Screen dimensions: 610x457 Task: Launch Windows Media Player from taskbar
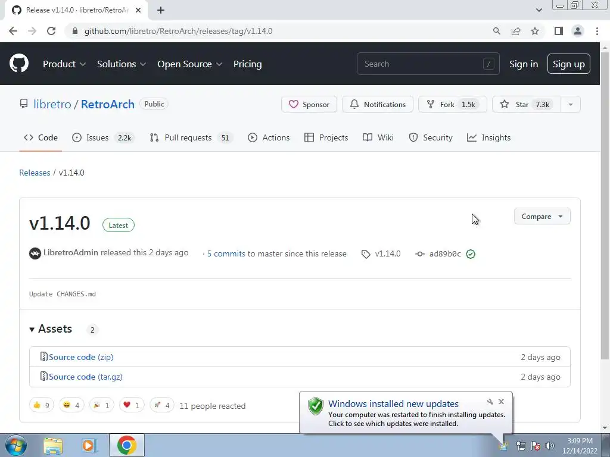(x=89, y=445)
